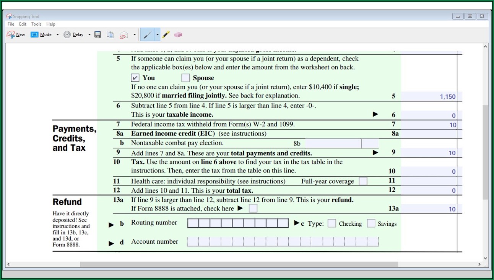This screenshot has width=494, height=280.
Task: Save snip with floppy disk icon
Action: (x=98, y=34)
